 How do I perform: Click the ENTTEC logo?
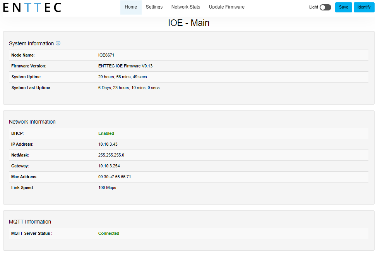point(32,7)
